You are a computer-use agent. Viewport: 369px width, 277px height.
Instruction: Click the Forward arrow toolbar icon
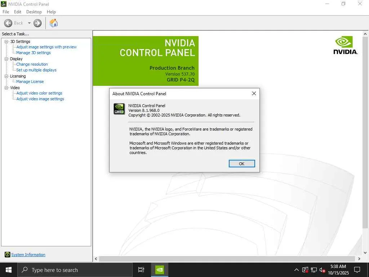(37, 23)
